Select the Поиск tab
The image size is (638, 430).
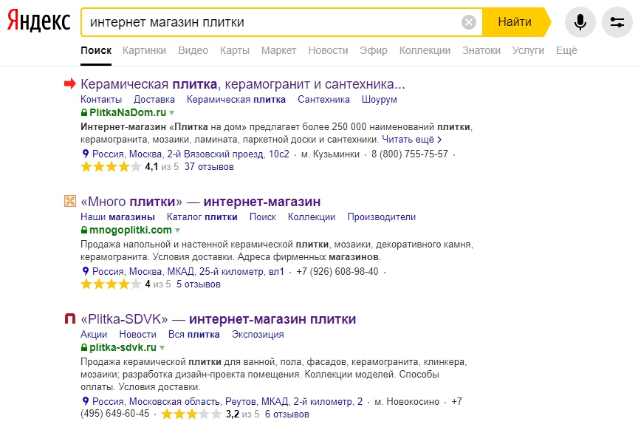point(96,50)
